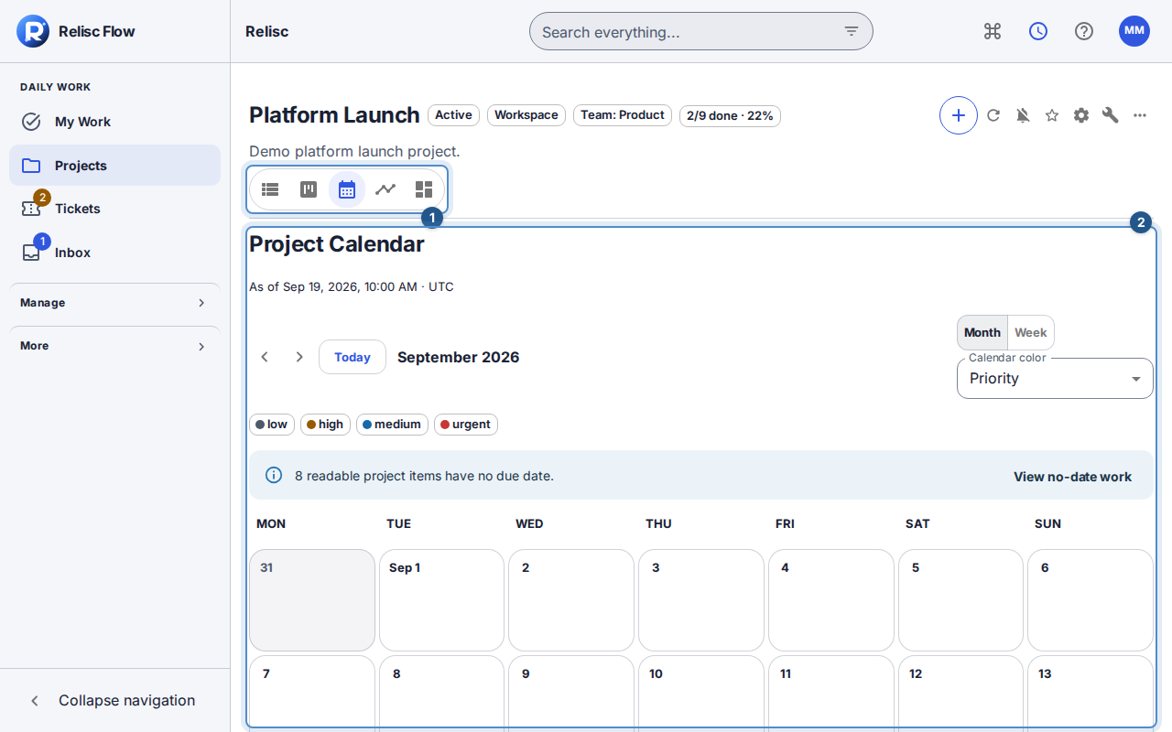This screenshot has width=1172, height=732.
Task: Click the Team: Product chip
Action: pos(623,115)
